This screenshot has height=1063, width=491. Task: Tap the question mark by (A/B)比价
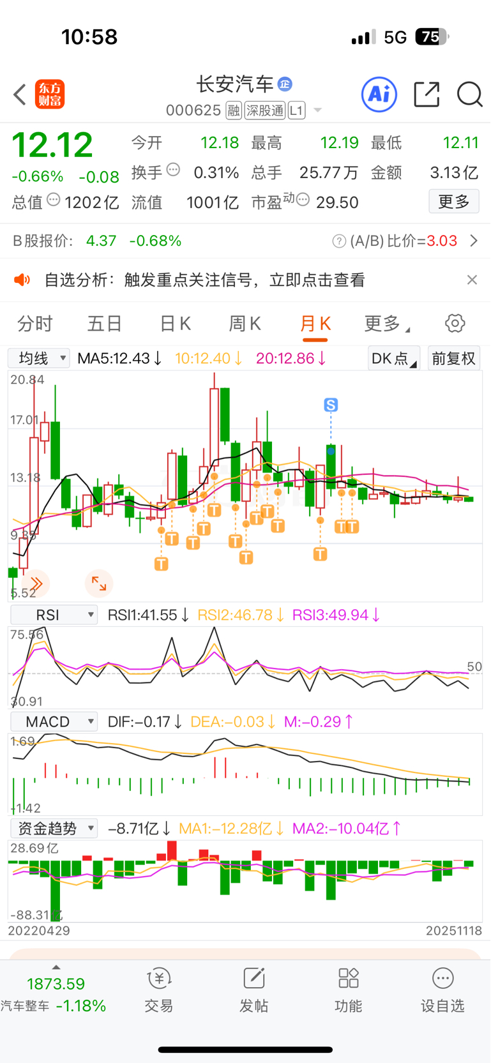339,241
